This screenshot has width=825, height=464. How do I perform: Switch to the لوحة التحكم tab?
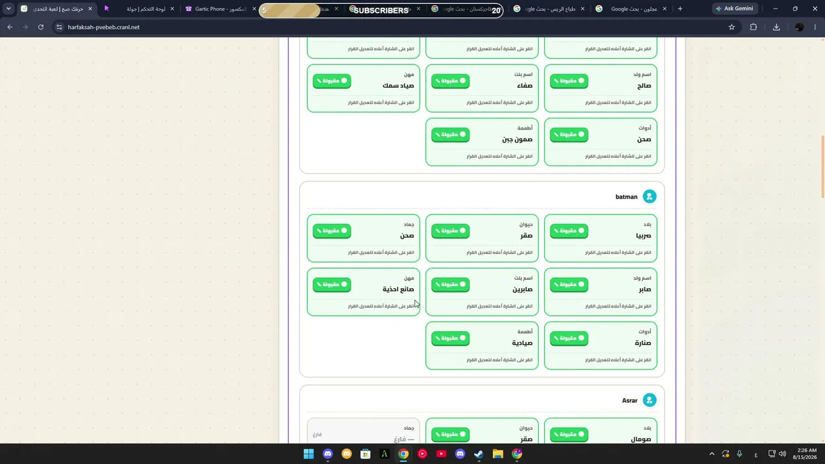click(138, 9)
